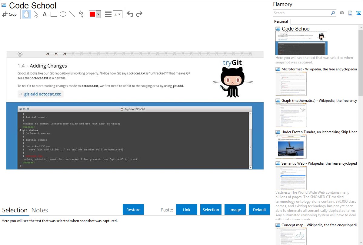Screen dimensions: 363x245
Task: Click the snapshot icon beside Code School in list
Action: click(x=278, y=29)
